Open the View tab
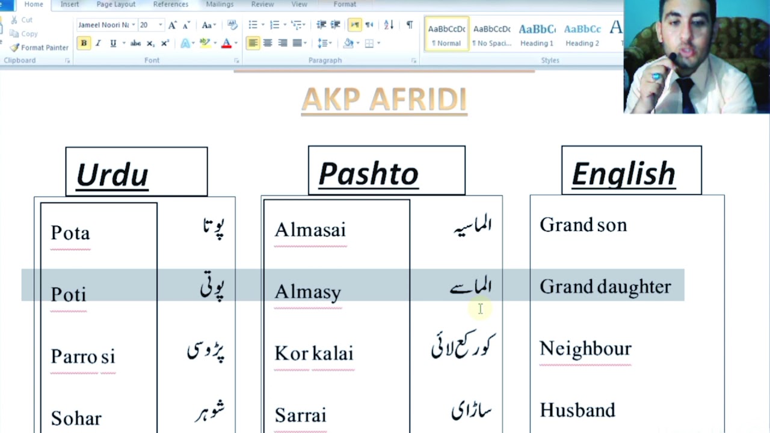This screenshot has width=770, height=433. [299, 4]
